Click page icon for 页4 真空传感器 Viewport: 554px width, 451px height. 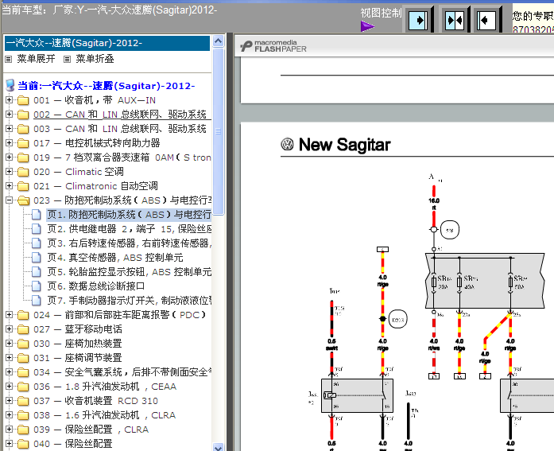point(36,258)
